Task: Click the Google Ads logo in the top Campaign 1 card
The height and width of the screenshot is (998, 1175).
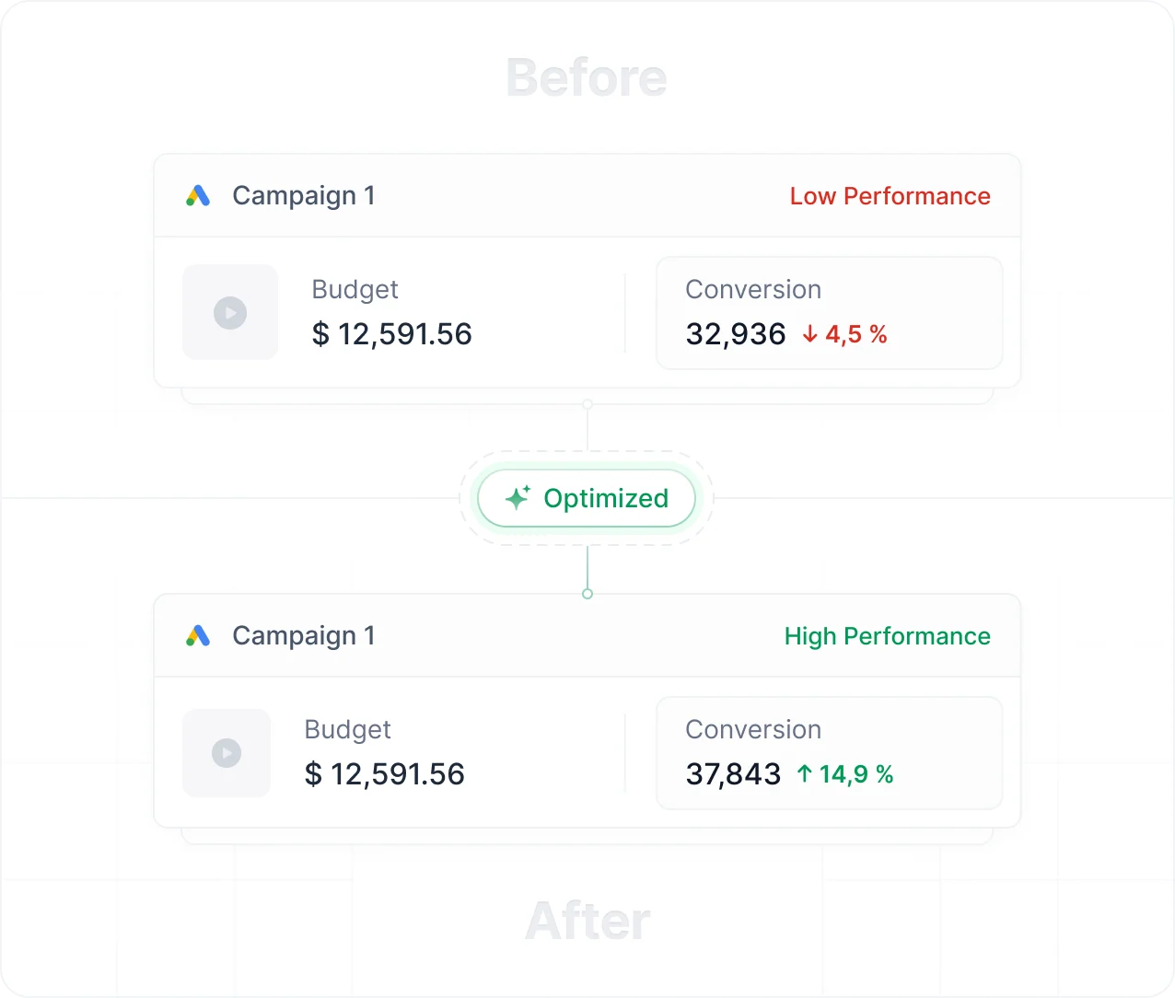Action: pyautogui.click(x=198, y=195)
